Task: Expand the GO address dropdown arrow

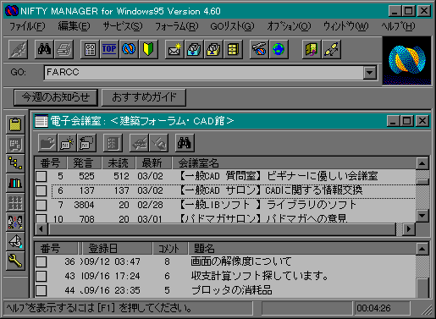Action: pyautogui.click(x=370, y=73)
